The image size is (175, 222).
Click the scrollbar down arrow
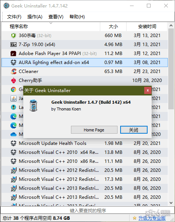(x=171, y=203)
